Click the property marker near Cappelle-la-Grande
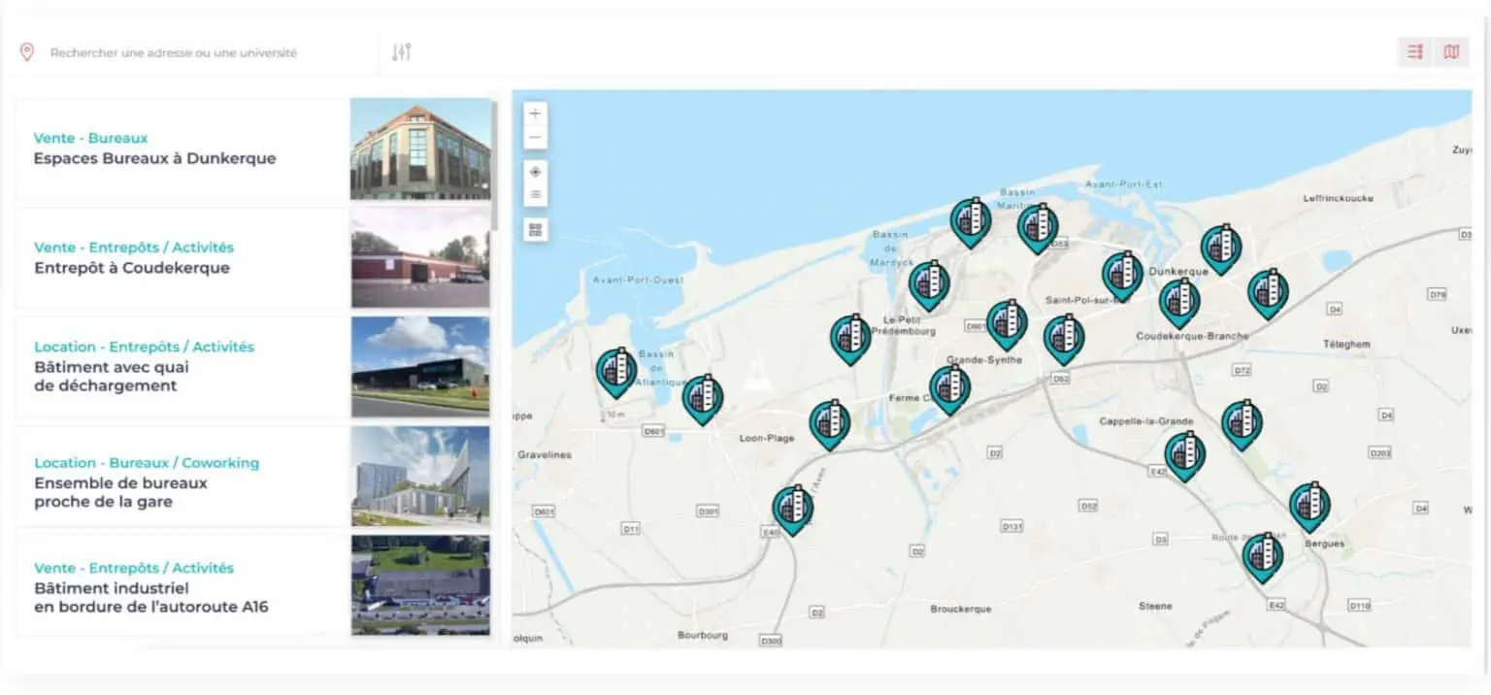Viewport: 1491px width, 695px height. click(1184, 454)
